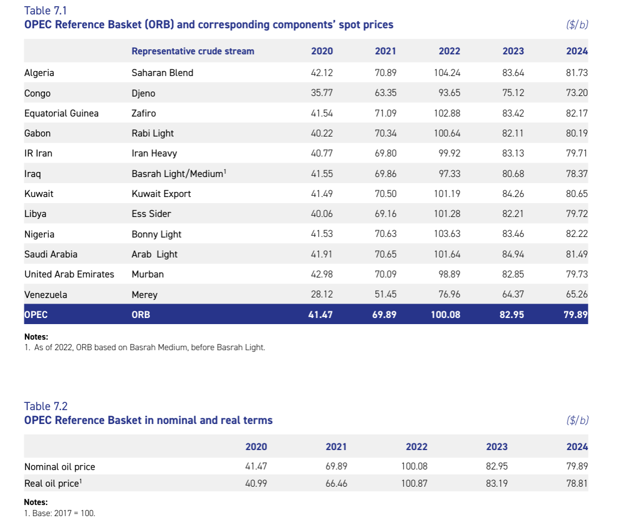Click the 'Bonny Light' stream name
634x520 pixels.
point(157,234)
